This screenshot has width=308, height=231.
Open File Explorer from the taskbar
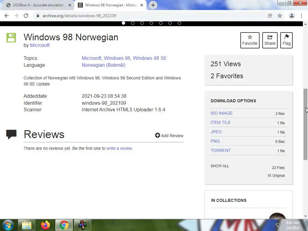click(x=27, y=225)
